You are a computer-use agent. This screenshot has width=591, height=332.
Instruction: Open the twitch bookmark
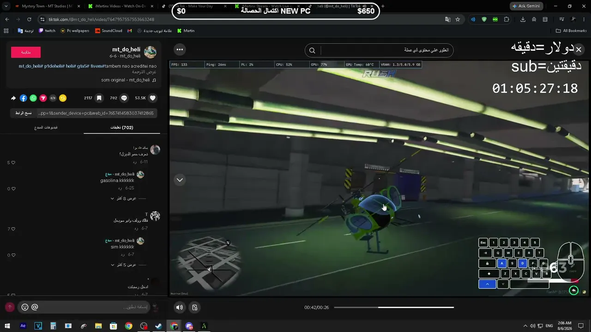click(x=47, y=31)
